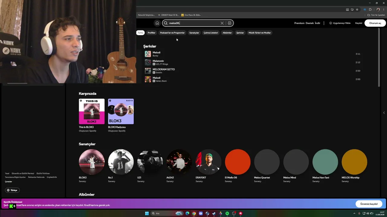The image size is (387, 217).
Task: Click the Kaydol sign-up link
Action: (x=359, y=23)
